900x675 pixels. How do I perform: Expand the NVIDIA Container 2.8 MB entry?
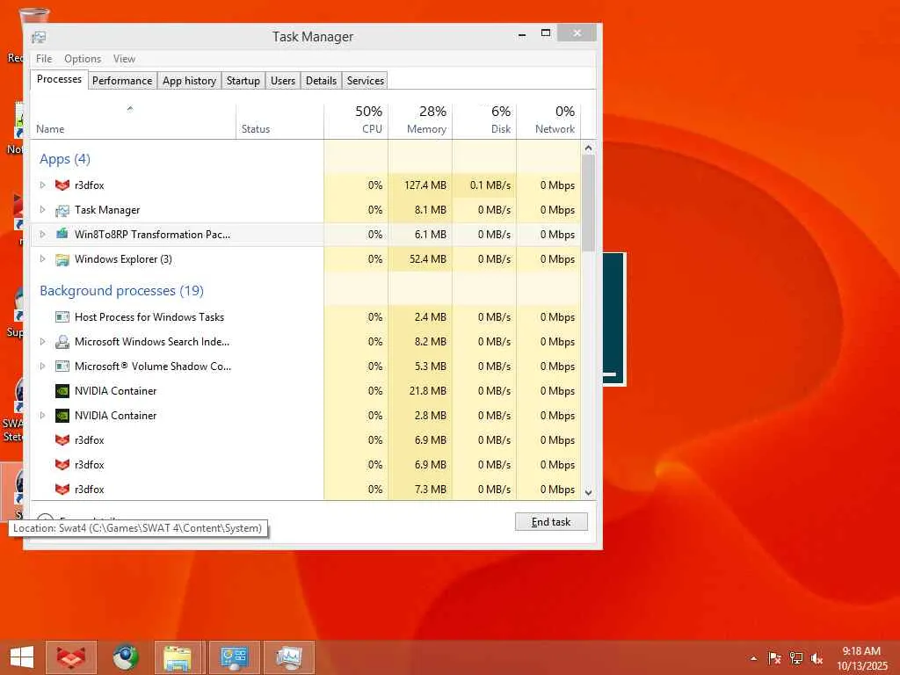pos(42,415)
